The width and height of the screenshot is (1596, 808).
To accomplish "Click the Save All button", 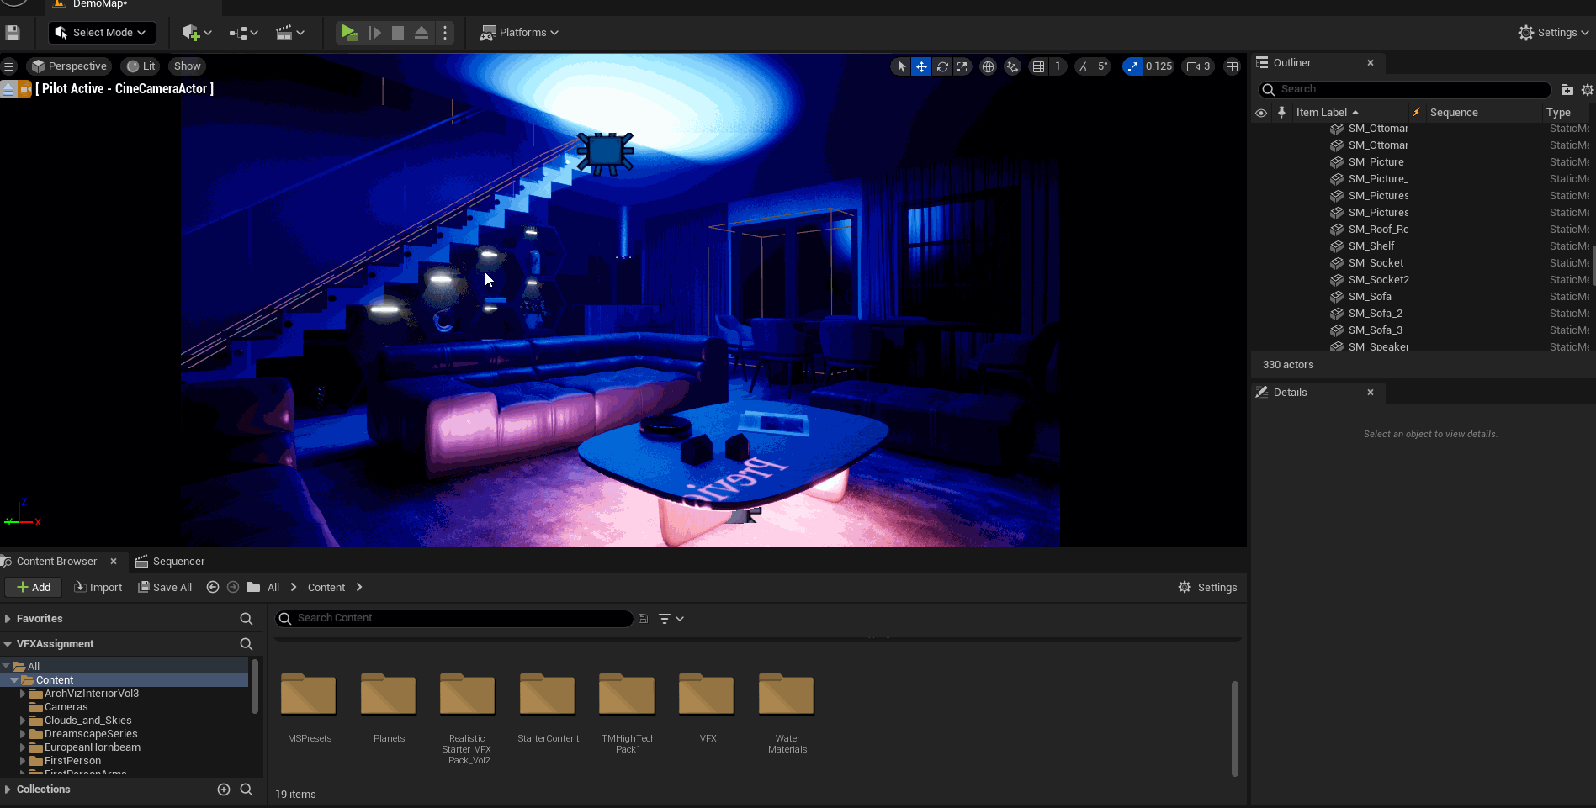I will [x=165, y=588].
